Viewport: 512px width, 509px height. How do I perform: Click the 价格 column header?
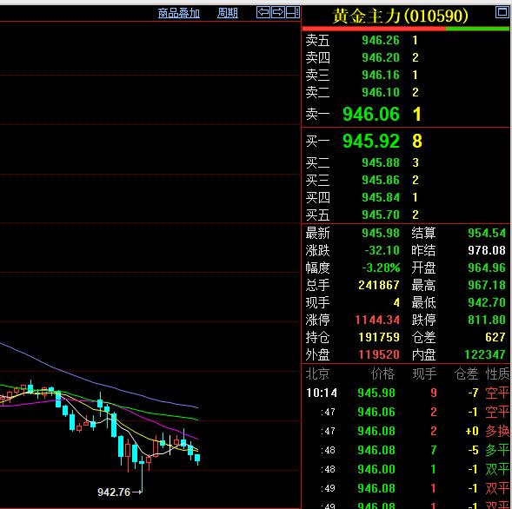(382, 373)
